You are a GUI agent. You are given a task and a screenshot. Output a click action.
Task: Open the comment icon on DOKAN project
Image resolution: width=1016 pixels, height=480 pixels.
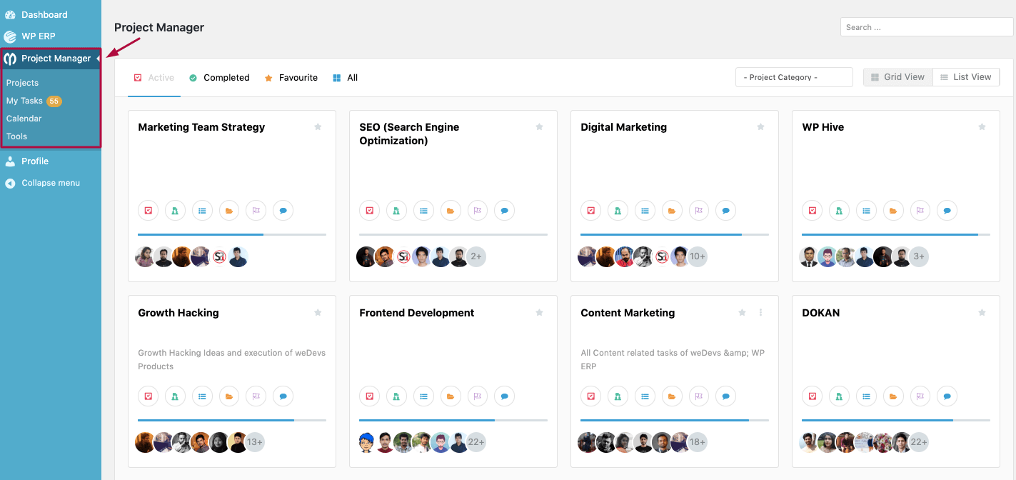click(x=947, y=396)
